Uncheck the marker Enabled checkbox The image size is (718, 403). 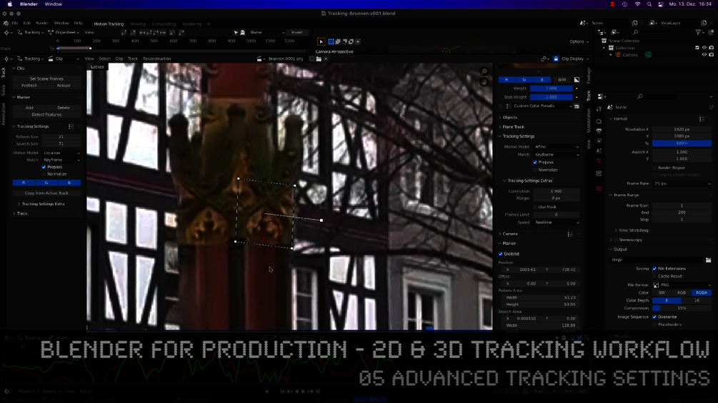click(x=501, y=254)
